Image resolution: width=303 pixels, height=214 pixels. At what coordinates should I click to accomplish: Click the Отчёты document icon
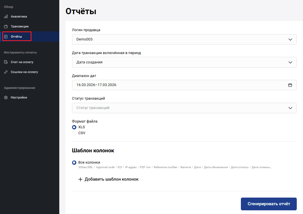[x=6, y=37]
